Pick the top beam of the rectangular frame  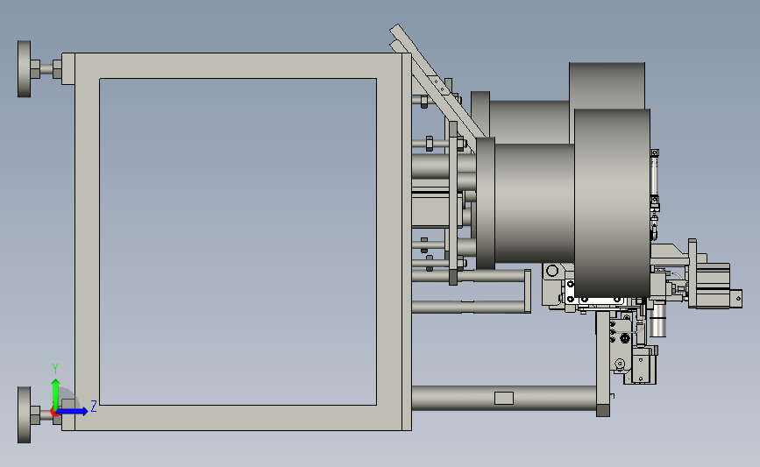pyautogui.click(x=238, y=66)
